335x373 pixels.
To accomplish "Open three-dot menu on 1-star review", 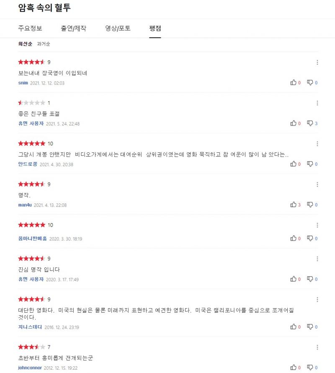I will point(317,103).
